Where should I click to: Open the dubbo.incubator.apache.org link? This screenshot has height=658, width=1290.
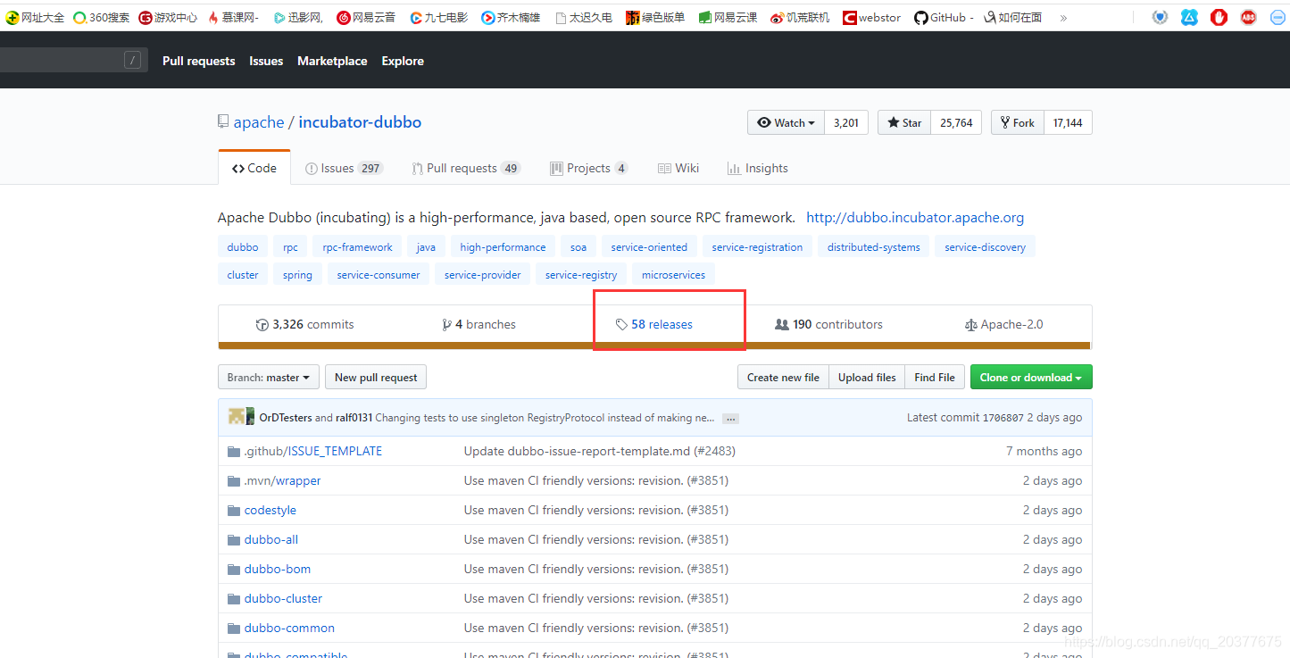(x=915, y=217)
